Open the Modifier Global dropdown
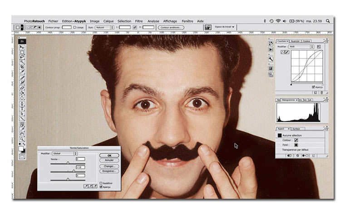Viewport: 345px width, 222px height. (64, 154)
